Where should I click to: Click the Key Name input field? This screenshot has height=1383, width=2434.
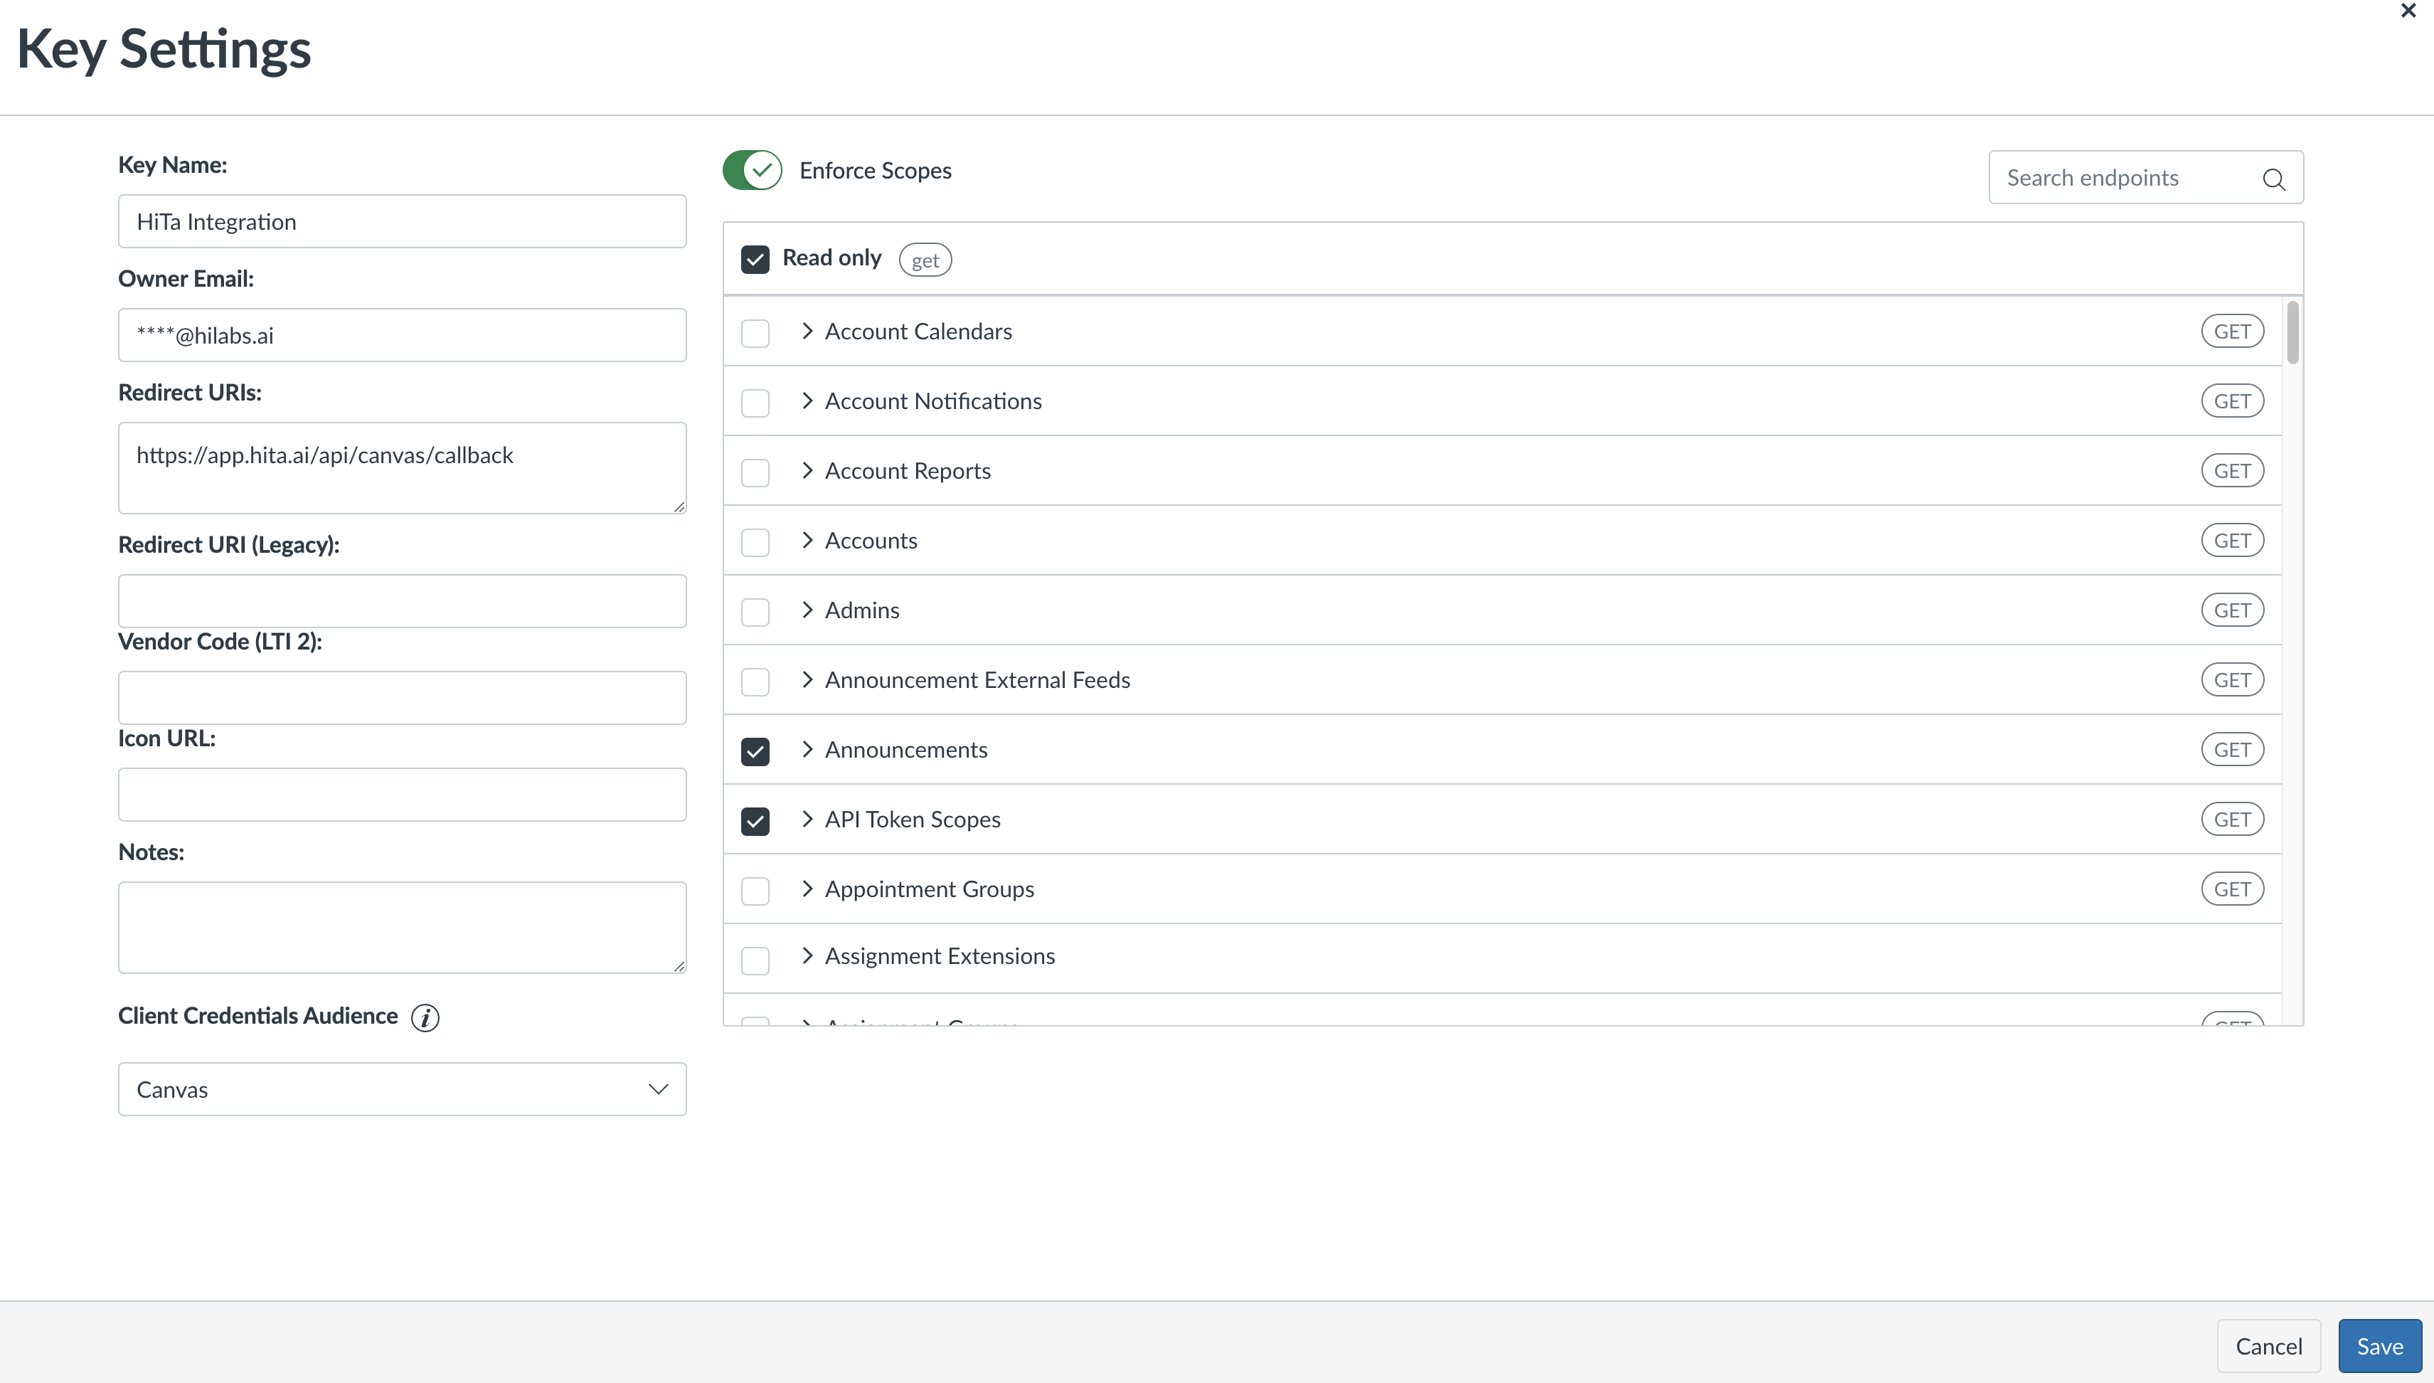click(x=402, y=221)
